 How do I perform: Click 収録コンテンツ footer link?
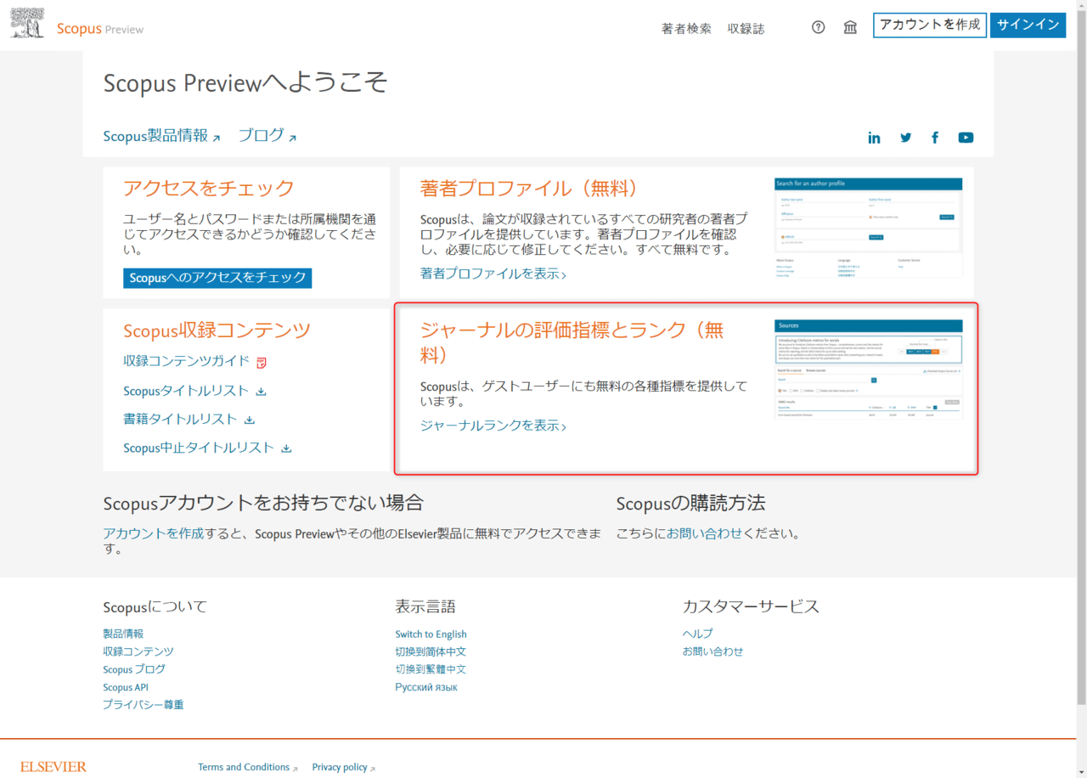138,651
